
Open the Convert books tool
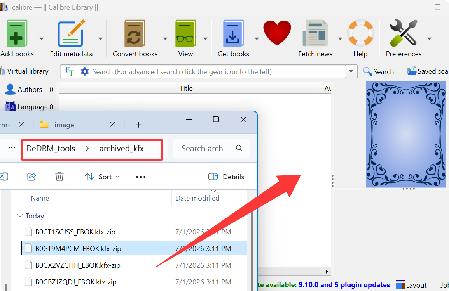point(135,38)
